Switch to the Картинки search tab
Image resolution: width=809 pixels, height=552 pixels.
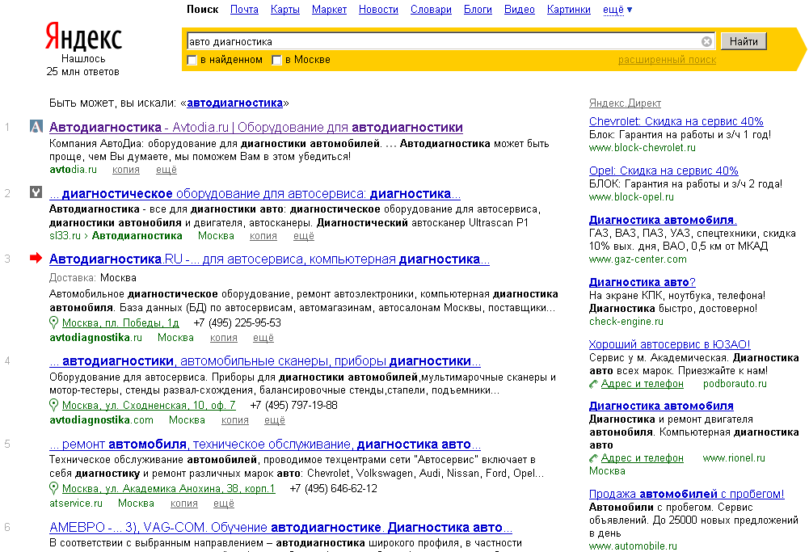(x=568, y=10)
